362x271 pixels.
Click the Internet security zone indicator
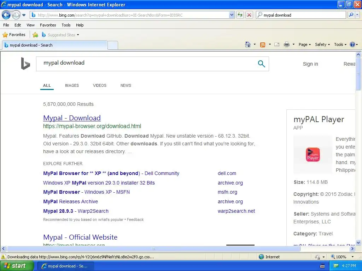269,257
